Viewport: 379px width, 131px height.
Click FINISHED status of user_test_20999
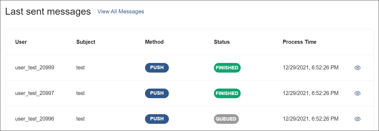227,68
